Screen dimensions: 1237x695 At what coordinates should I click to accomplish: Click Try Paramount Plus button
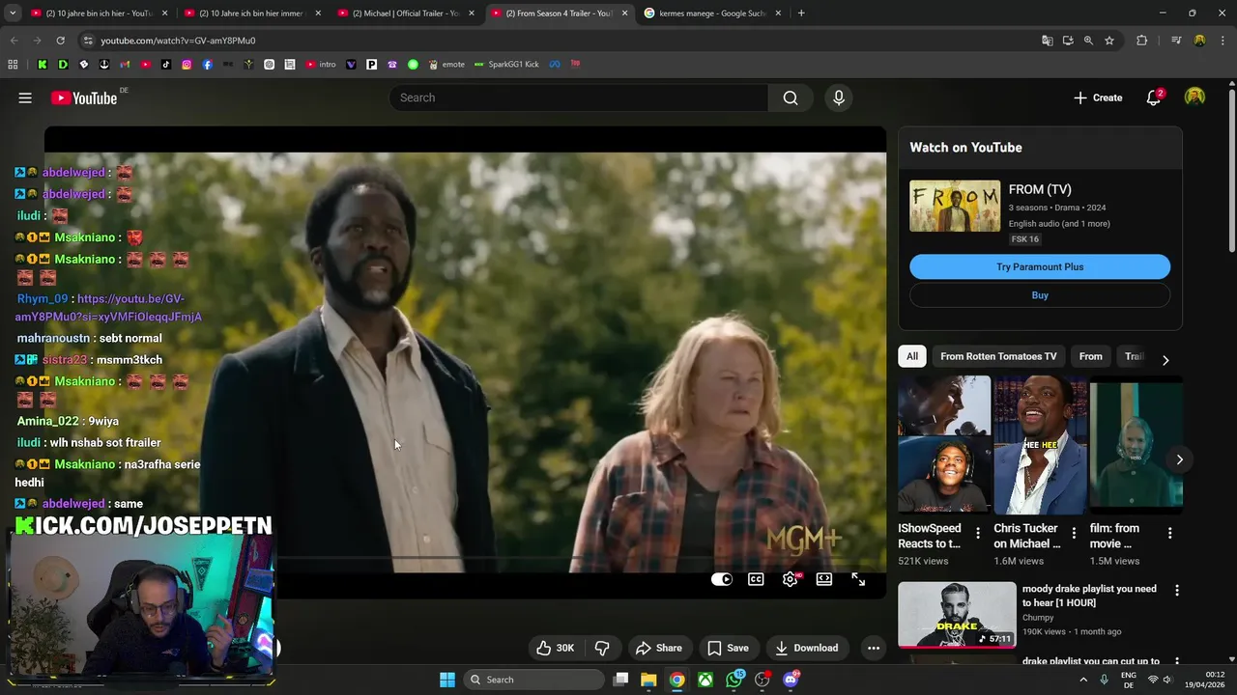(x=1040, y=266)
